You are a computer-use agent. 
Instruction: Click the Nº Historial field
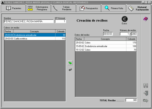coord(60,21)
